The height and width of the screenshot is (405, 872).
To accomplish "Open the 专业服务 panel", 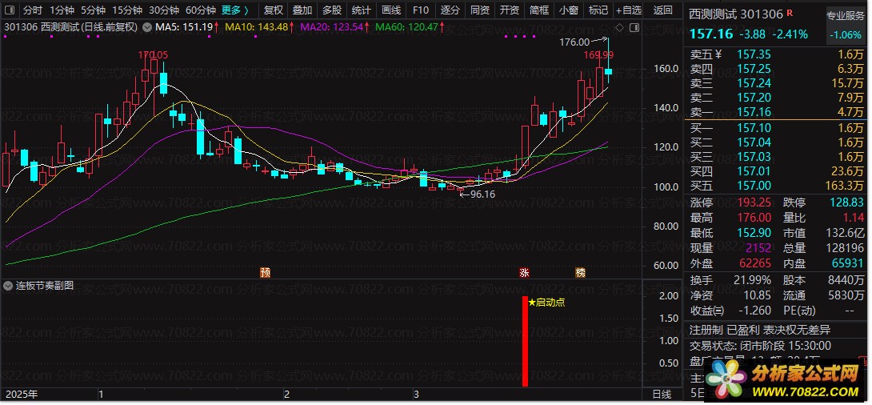I will click(846, 15).
